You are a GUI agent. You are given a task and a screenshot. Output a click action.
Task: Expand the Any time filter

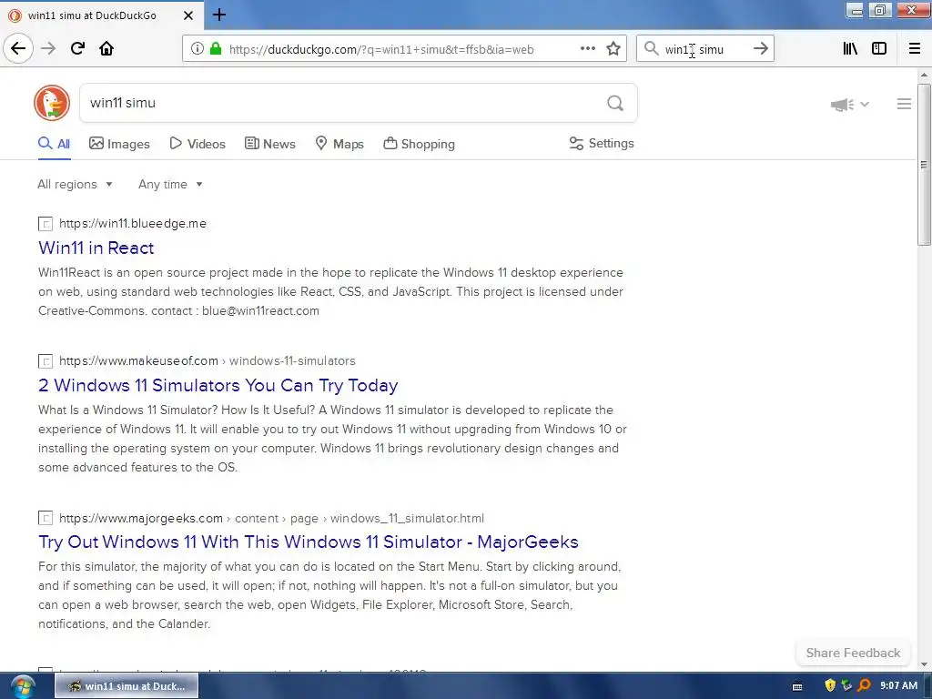pos(170,184)
